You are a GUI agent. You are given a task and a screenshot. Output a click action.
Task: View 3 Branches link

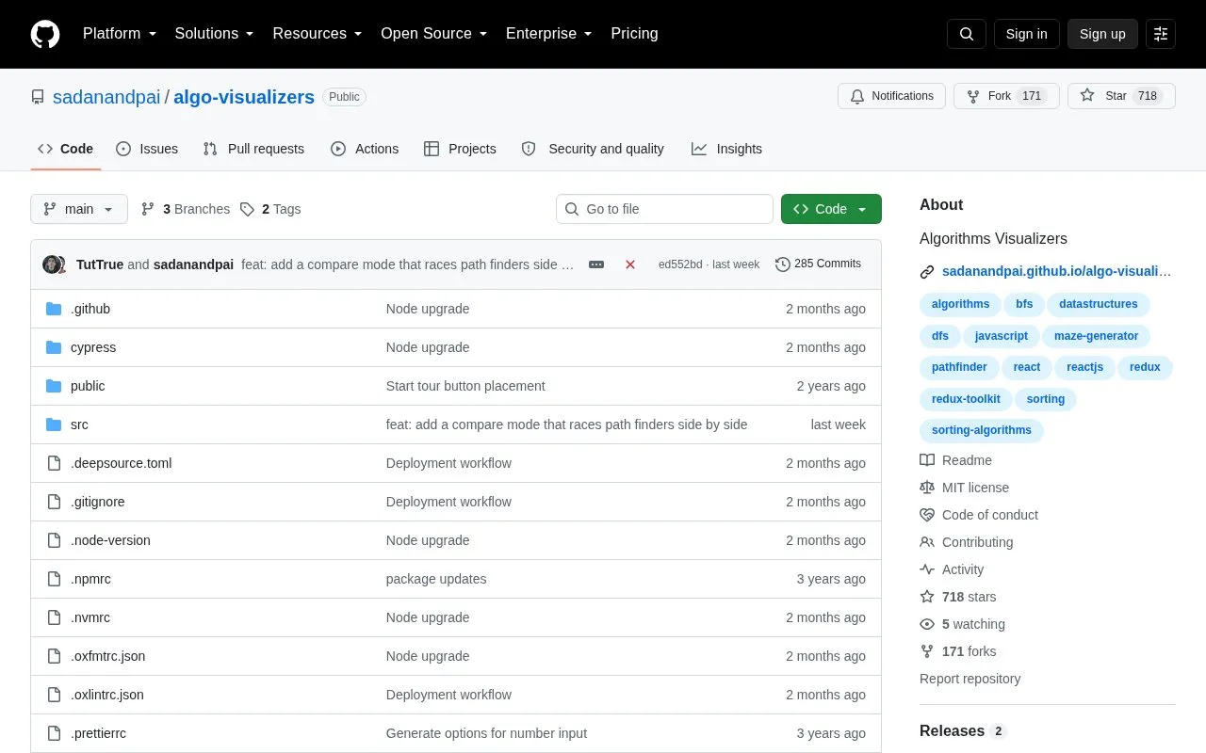click(186, 209)
